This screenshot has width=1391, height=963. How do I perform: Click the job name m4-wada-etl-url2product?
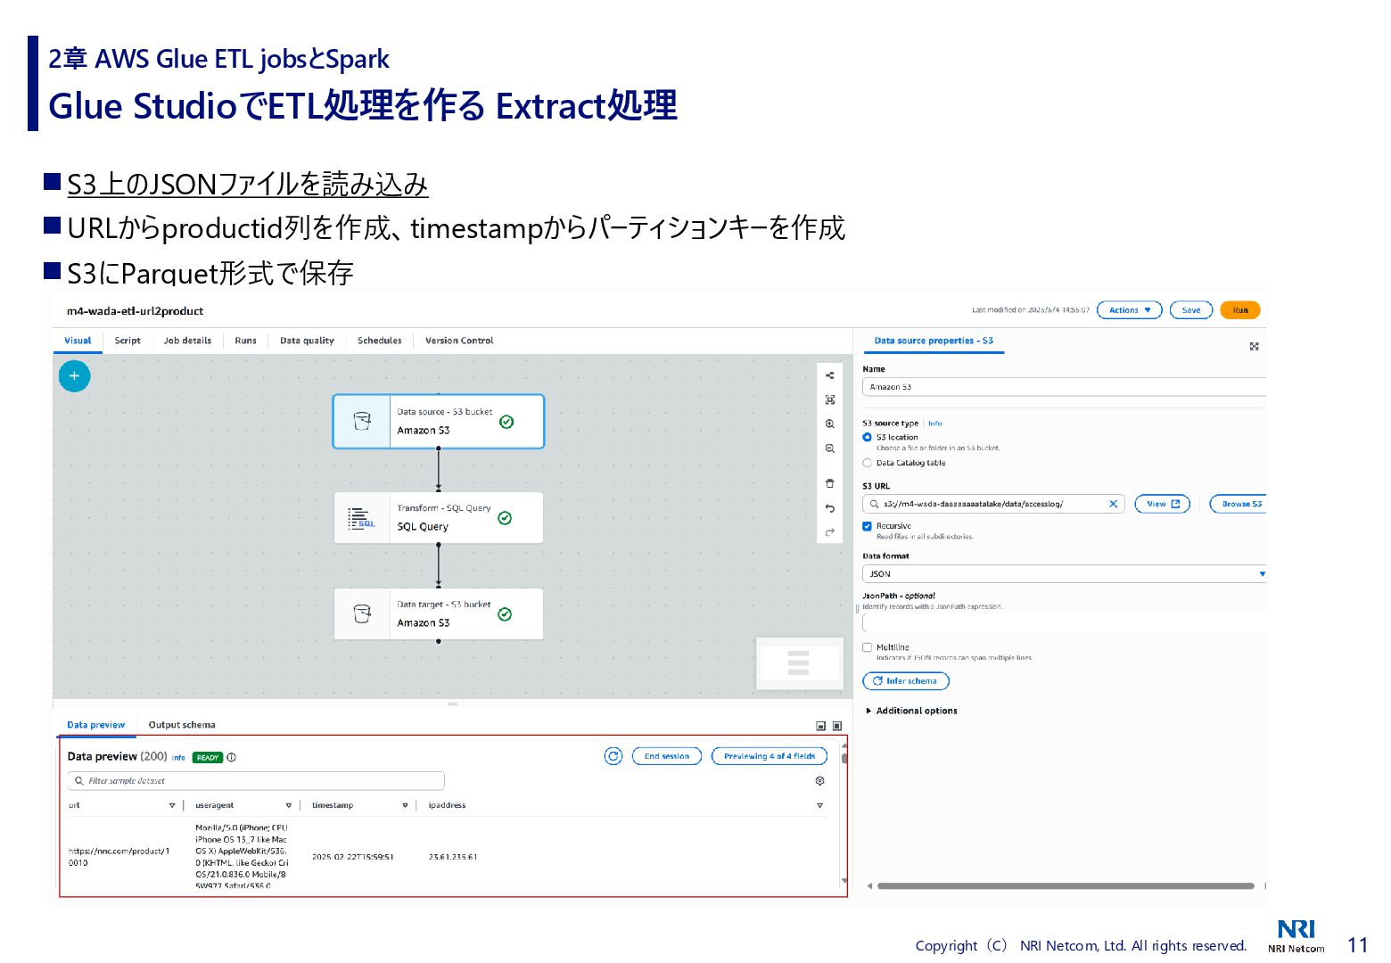(x=135, y=311)
